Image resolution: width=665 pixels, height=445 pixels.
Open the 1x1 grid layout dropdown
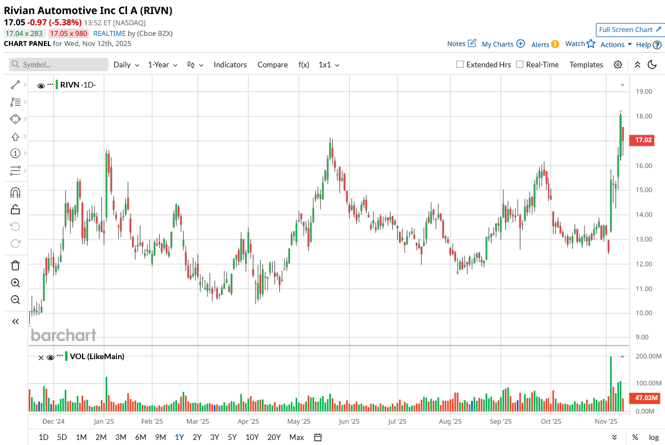point(329,65)
